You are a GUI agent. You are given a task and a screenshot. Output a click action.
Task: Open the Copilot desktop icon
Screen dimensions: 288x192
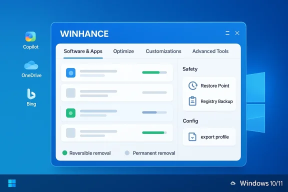[30, 40]
